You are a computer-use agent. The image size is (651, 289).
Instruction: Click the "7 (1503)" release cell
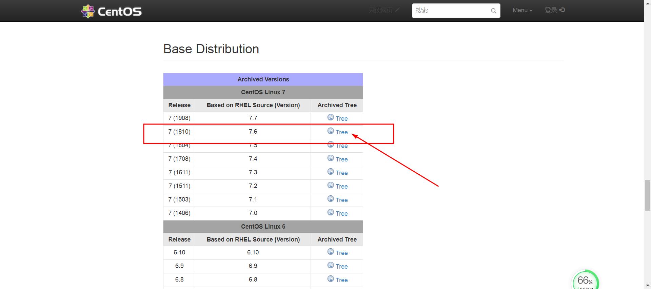tap(179, 199)
